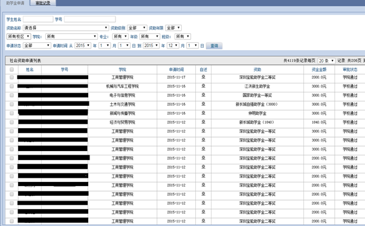This screenshot has width=365, height=226.
Task: Switch to the 审批记录 tab
Action: pyautogui.click(x=43, y=3)
